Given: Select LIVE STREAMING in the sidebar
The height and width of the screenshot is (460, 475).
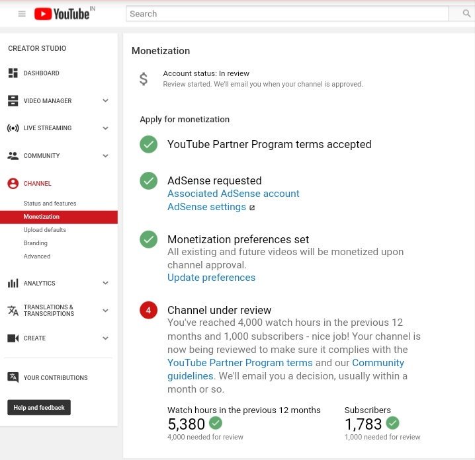Looking at the screenshot, I should [48, 128].
